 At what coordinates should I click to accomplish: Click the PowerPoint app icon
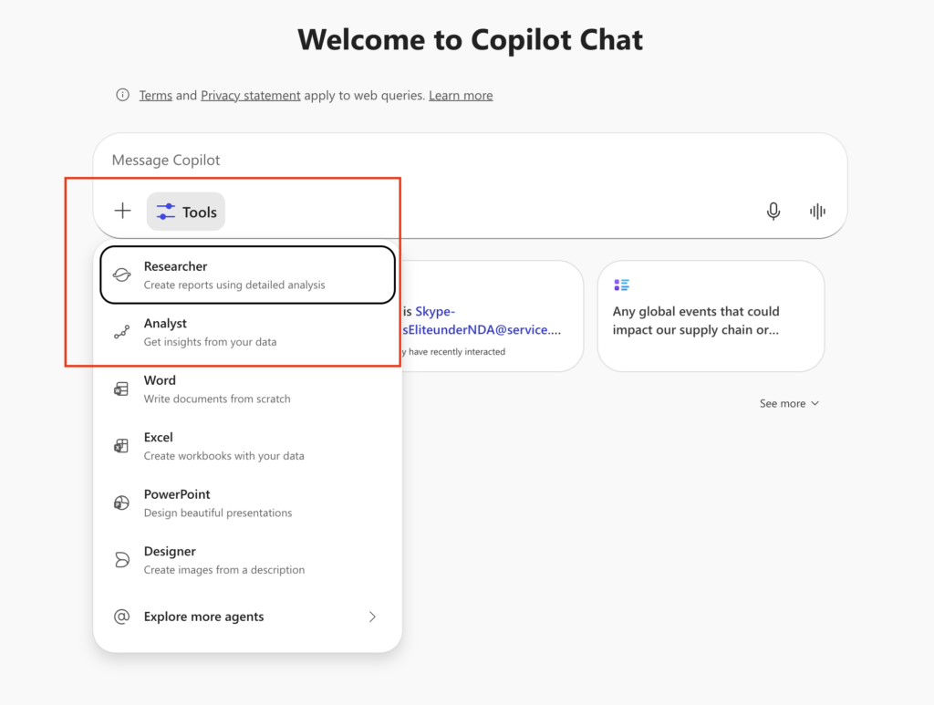[x=121, y=503]
